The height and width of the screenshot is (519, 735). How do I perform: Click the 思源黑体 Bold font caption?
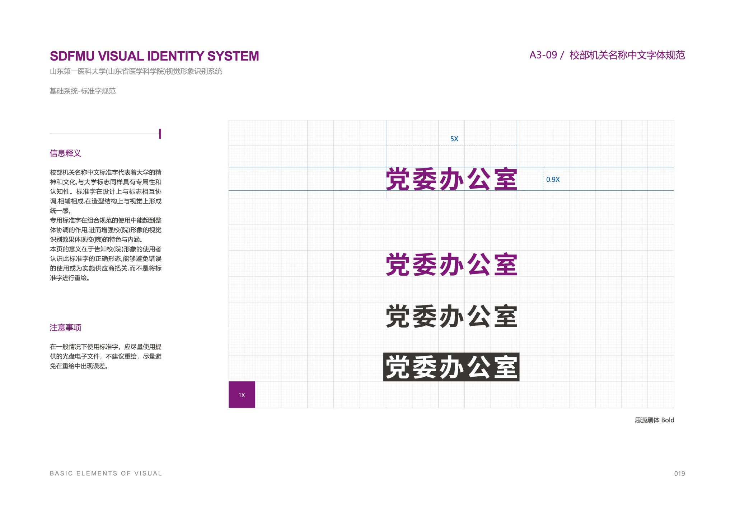point(654,420)
